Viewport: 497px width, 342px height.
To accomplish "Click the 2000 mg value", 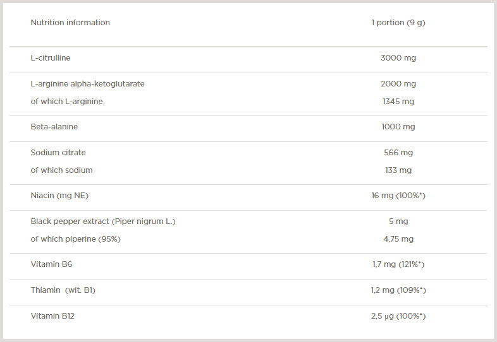I will point(398,84).
